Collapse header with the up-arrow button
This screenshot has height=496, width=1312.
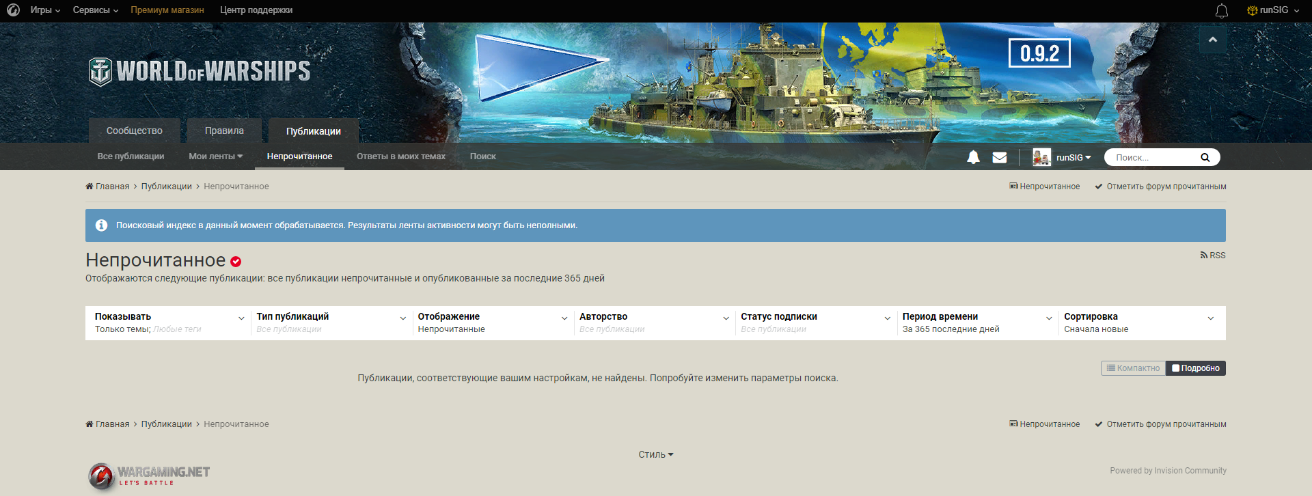click(x=1212, y=40)
